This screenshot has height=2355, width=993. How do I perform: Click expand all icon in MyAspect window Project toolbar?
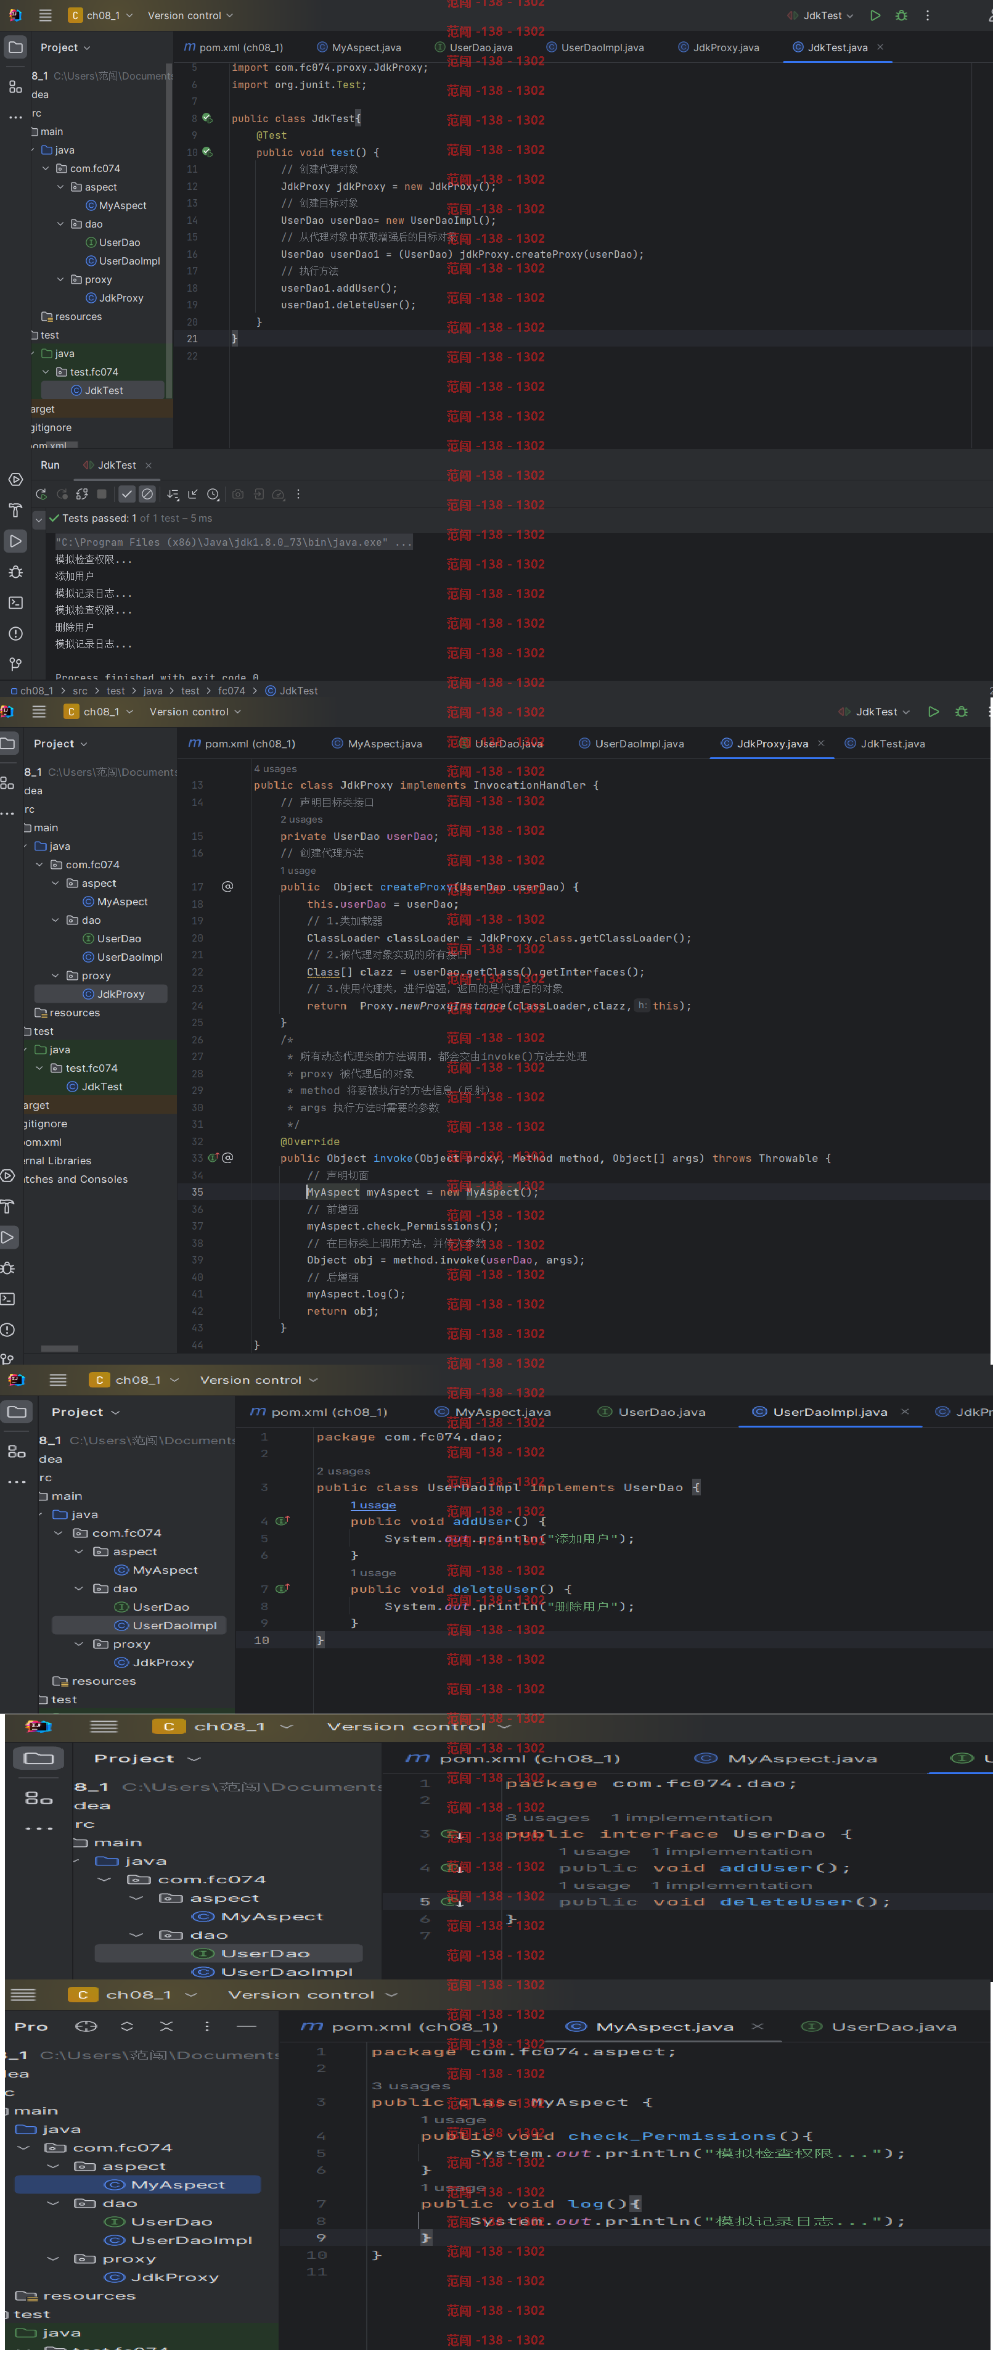[x=127, y=2027]
